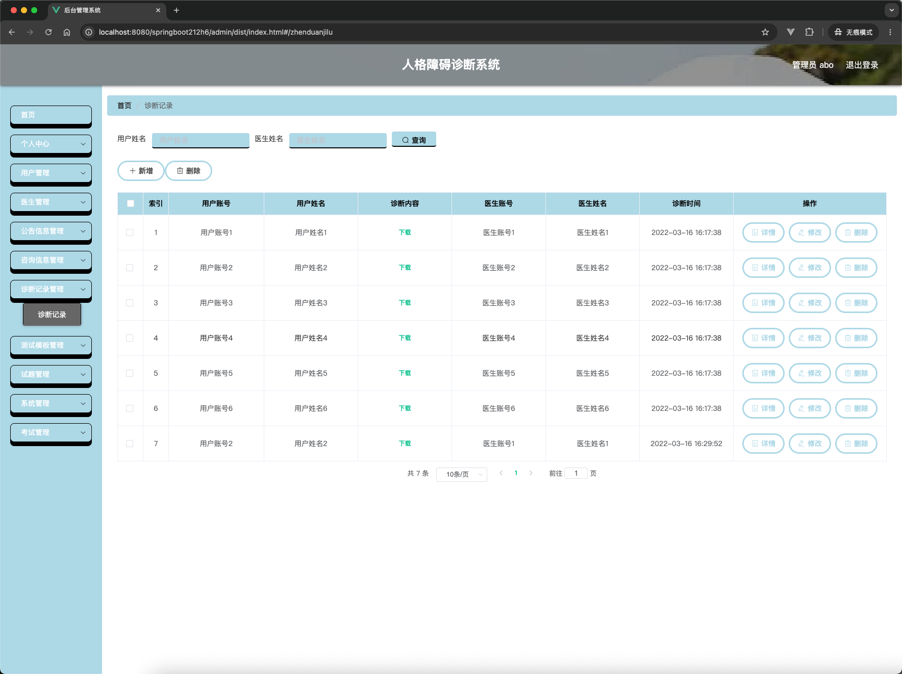Screen dimensions: 902x674
Task: Open browser three-dot menu
Action: (890, 32)
